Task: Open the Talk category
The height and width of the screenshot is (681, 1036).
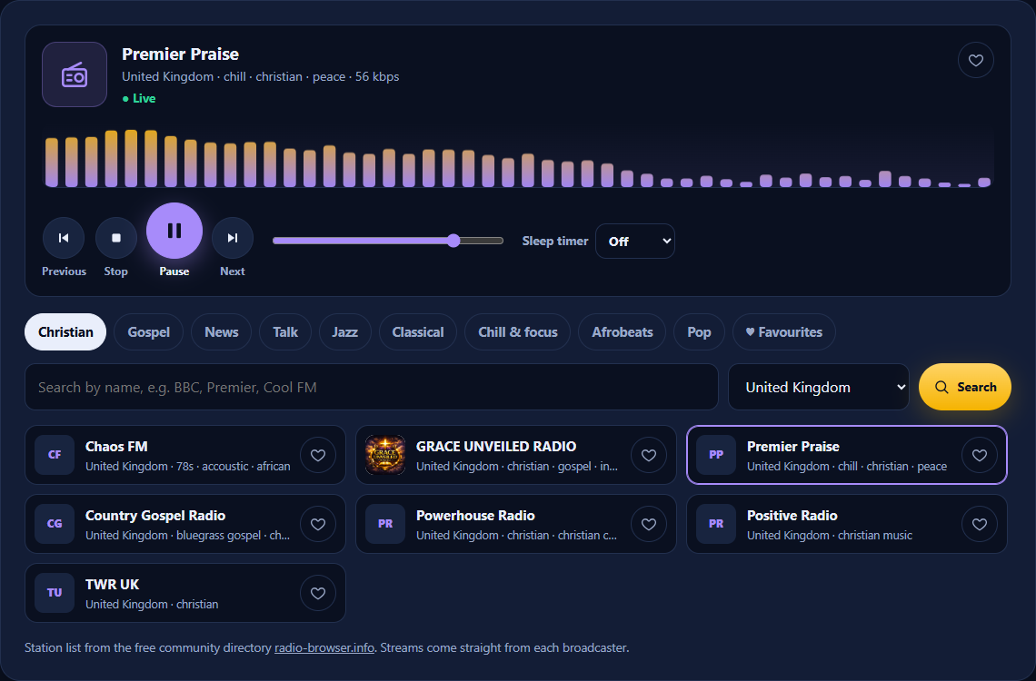Action: click(285, 332)
